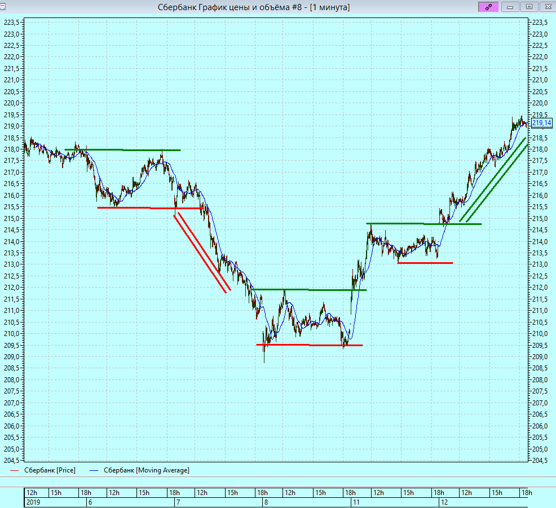
Task: Restore down the Сбербанк chart window
Action: (x=529, y=7)
